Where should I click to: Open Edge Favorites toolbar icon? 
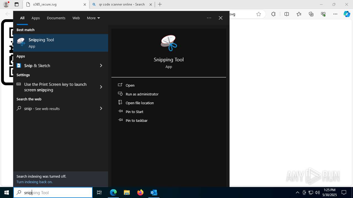(x=299, y=14)
